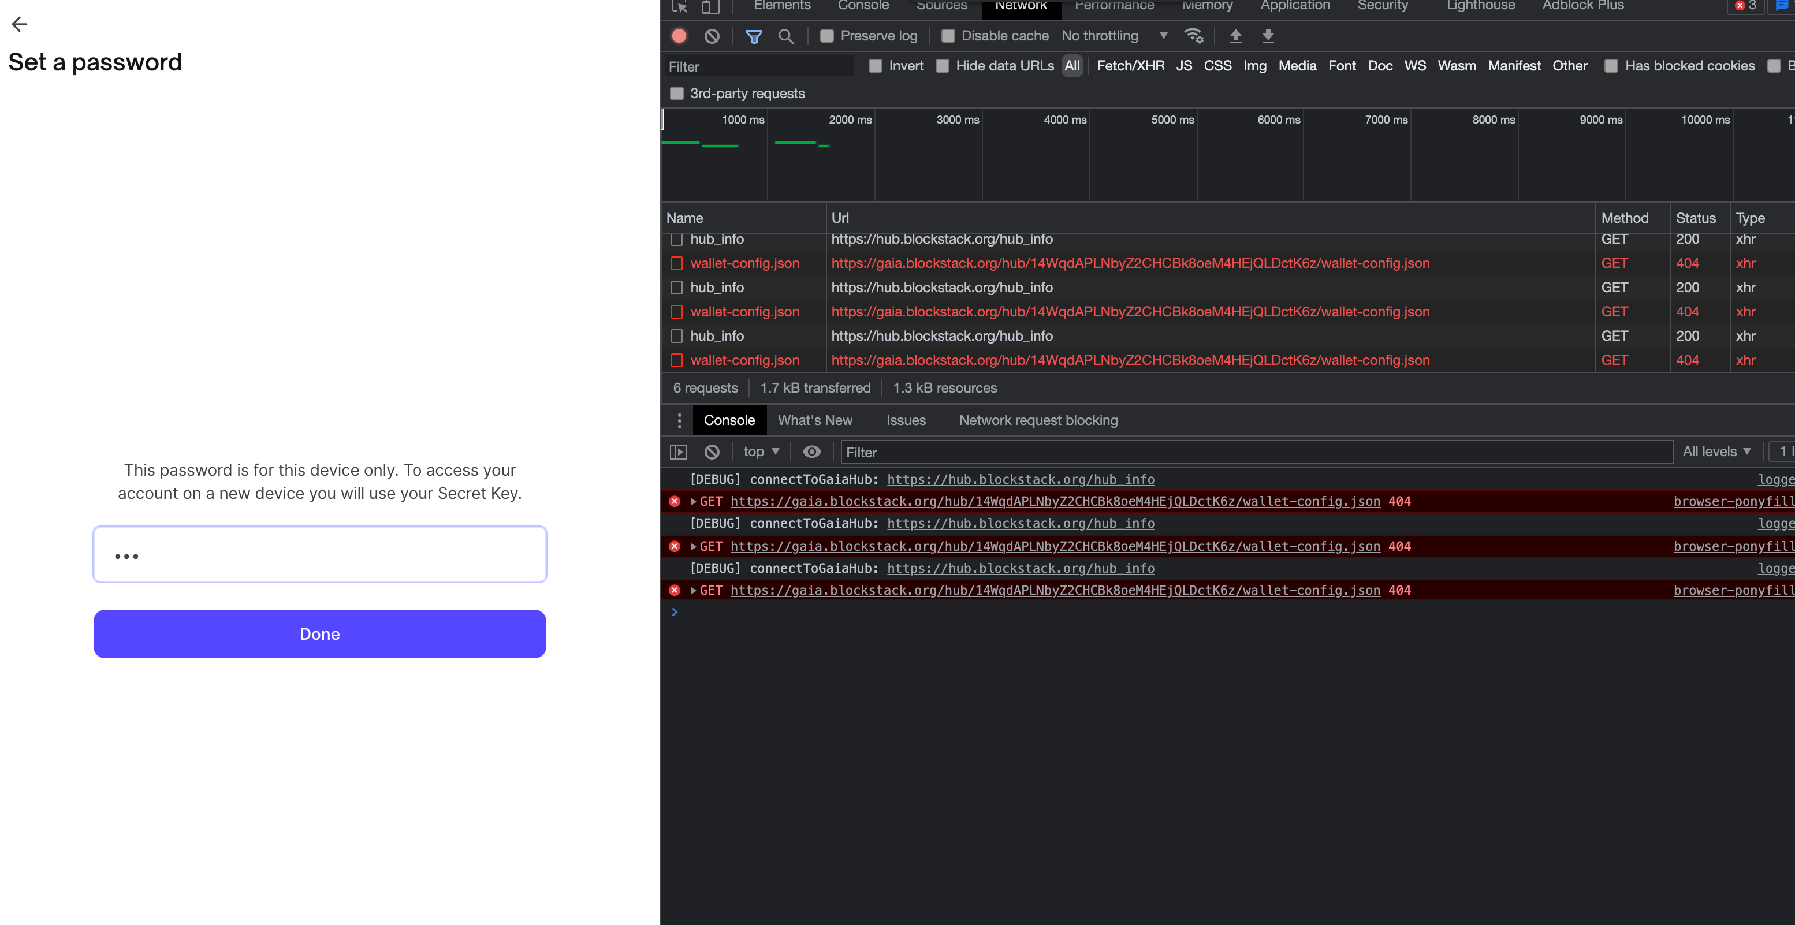Check the 3rd-party requests checkbox
1795x925 pixels.
pos(677,92)
